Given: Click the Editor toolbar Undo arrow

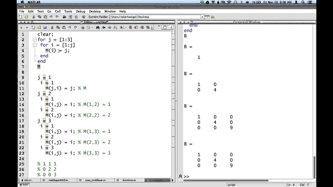Looking at the screenshot, I should click(70, 27).
